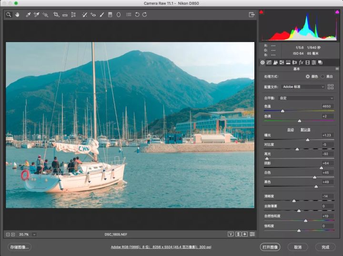Select the White Balance eyedropper tool
The height and width of the screenshot is (256, 343).
click(x=28, y=15)
